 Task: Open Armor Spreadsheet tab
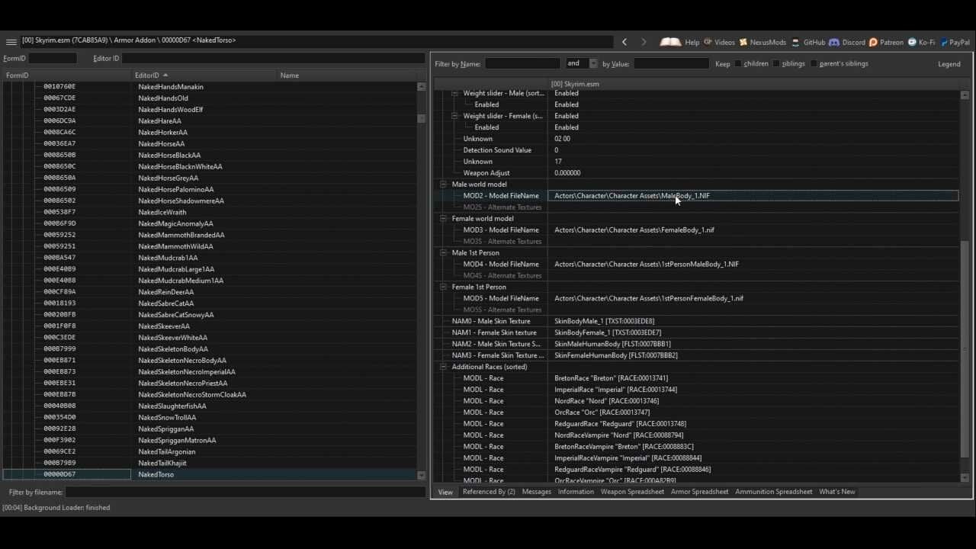pyautogui.click(x=699, y=492)
